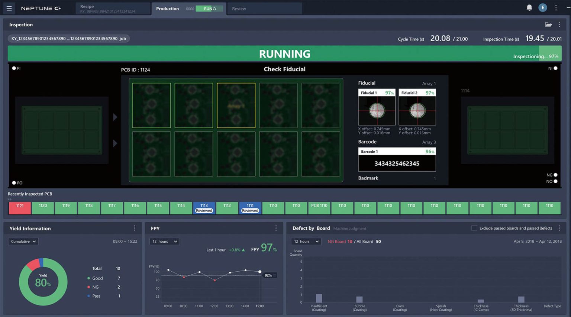The width and height of the screenshot is (571, 317).
Task: Click the job file name chip
Action: pyautogui.click(x=69, y=39)
